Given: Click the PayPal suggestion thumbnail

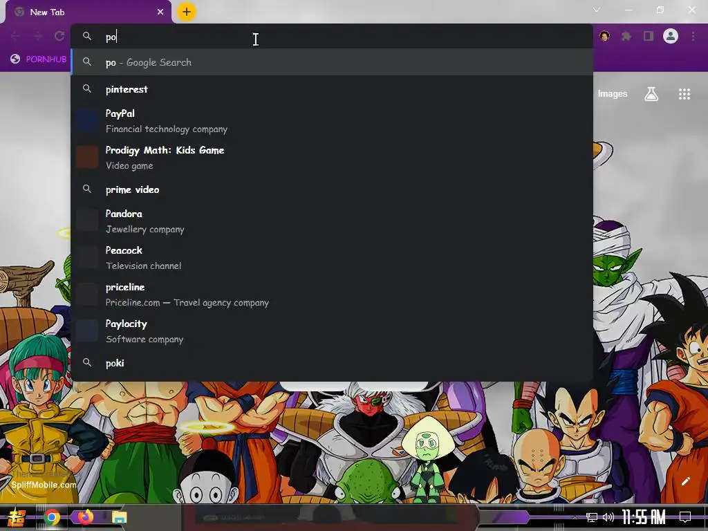Looking at the screenshot, I should coord(87,120).
